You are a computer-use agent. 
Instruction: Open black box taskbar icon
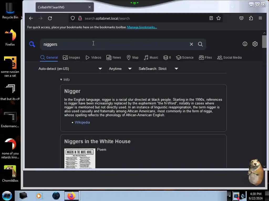[23, 196]
